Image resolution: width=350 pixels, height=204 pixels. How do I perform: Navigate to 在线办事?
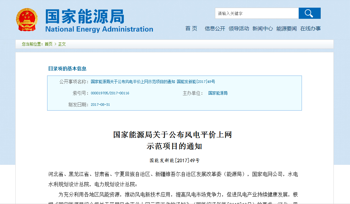point(311,28)
